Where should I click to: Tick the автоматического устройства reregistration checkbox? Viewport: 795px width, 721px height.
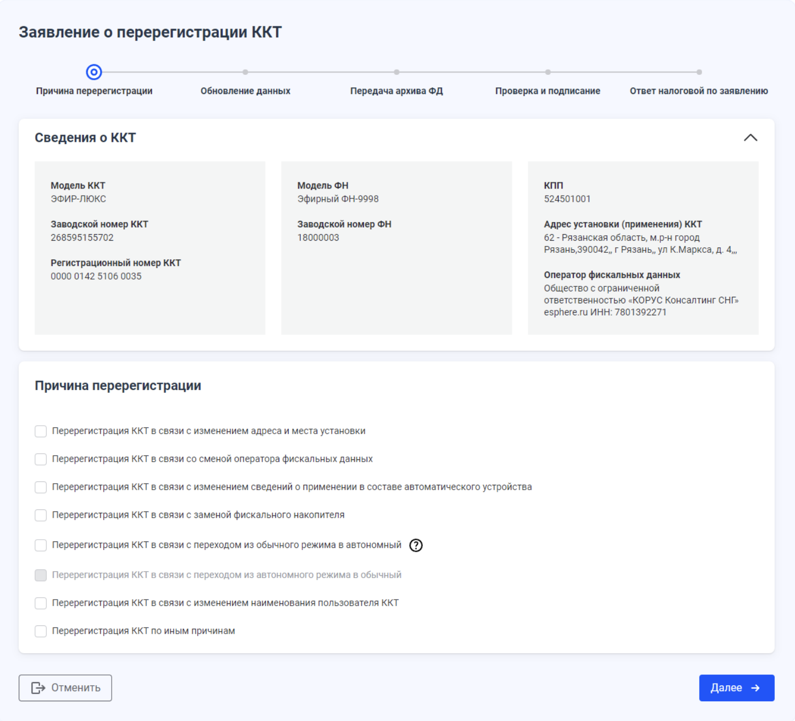(x=41, y=487)
